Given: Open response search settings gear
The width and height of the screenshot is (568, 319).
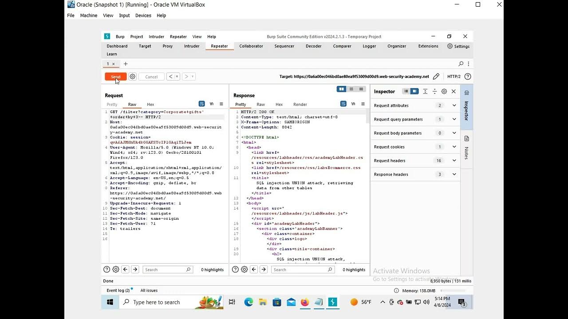Looking at the screenshot, I should (245, 269).
